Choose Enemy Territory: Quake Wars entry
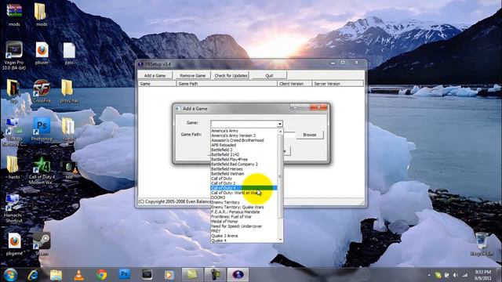The width and height of the screenshot is (502, 282). (x=244, y=207)
